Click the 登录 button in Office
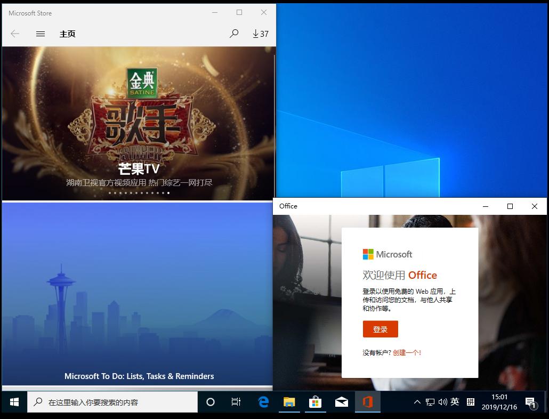 click(x=380, y=329)
